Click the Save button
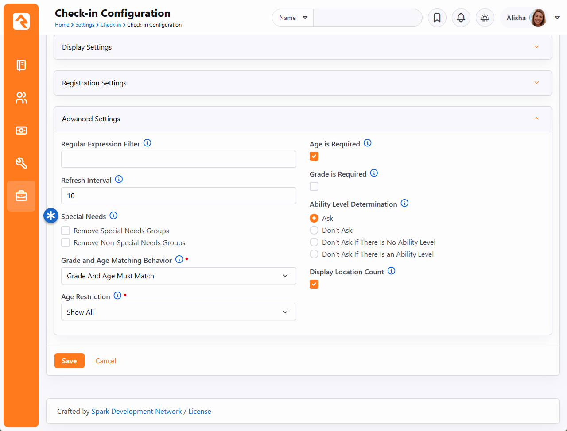 (69, 361)
